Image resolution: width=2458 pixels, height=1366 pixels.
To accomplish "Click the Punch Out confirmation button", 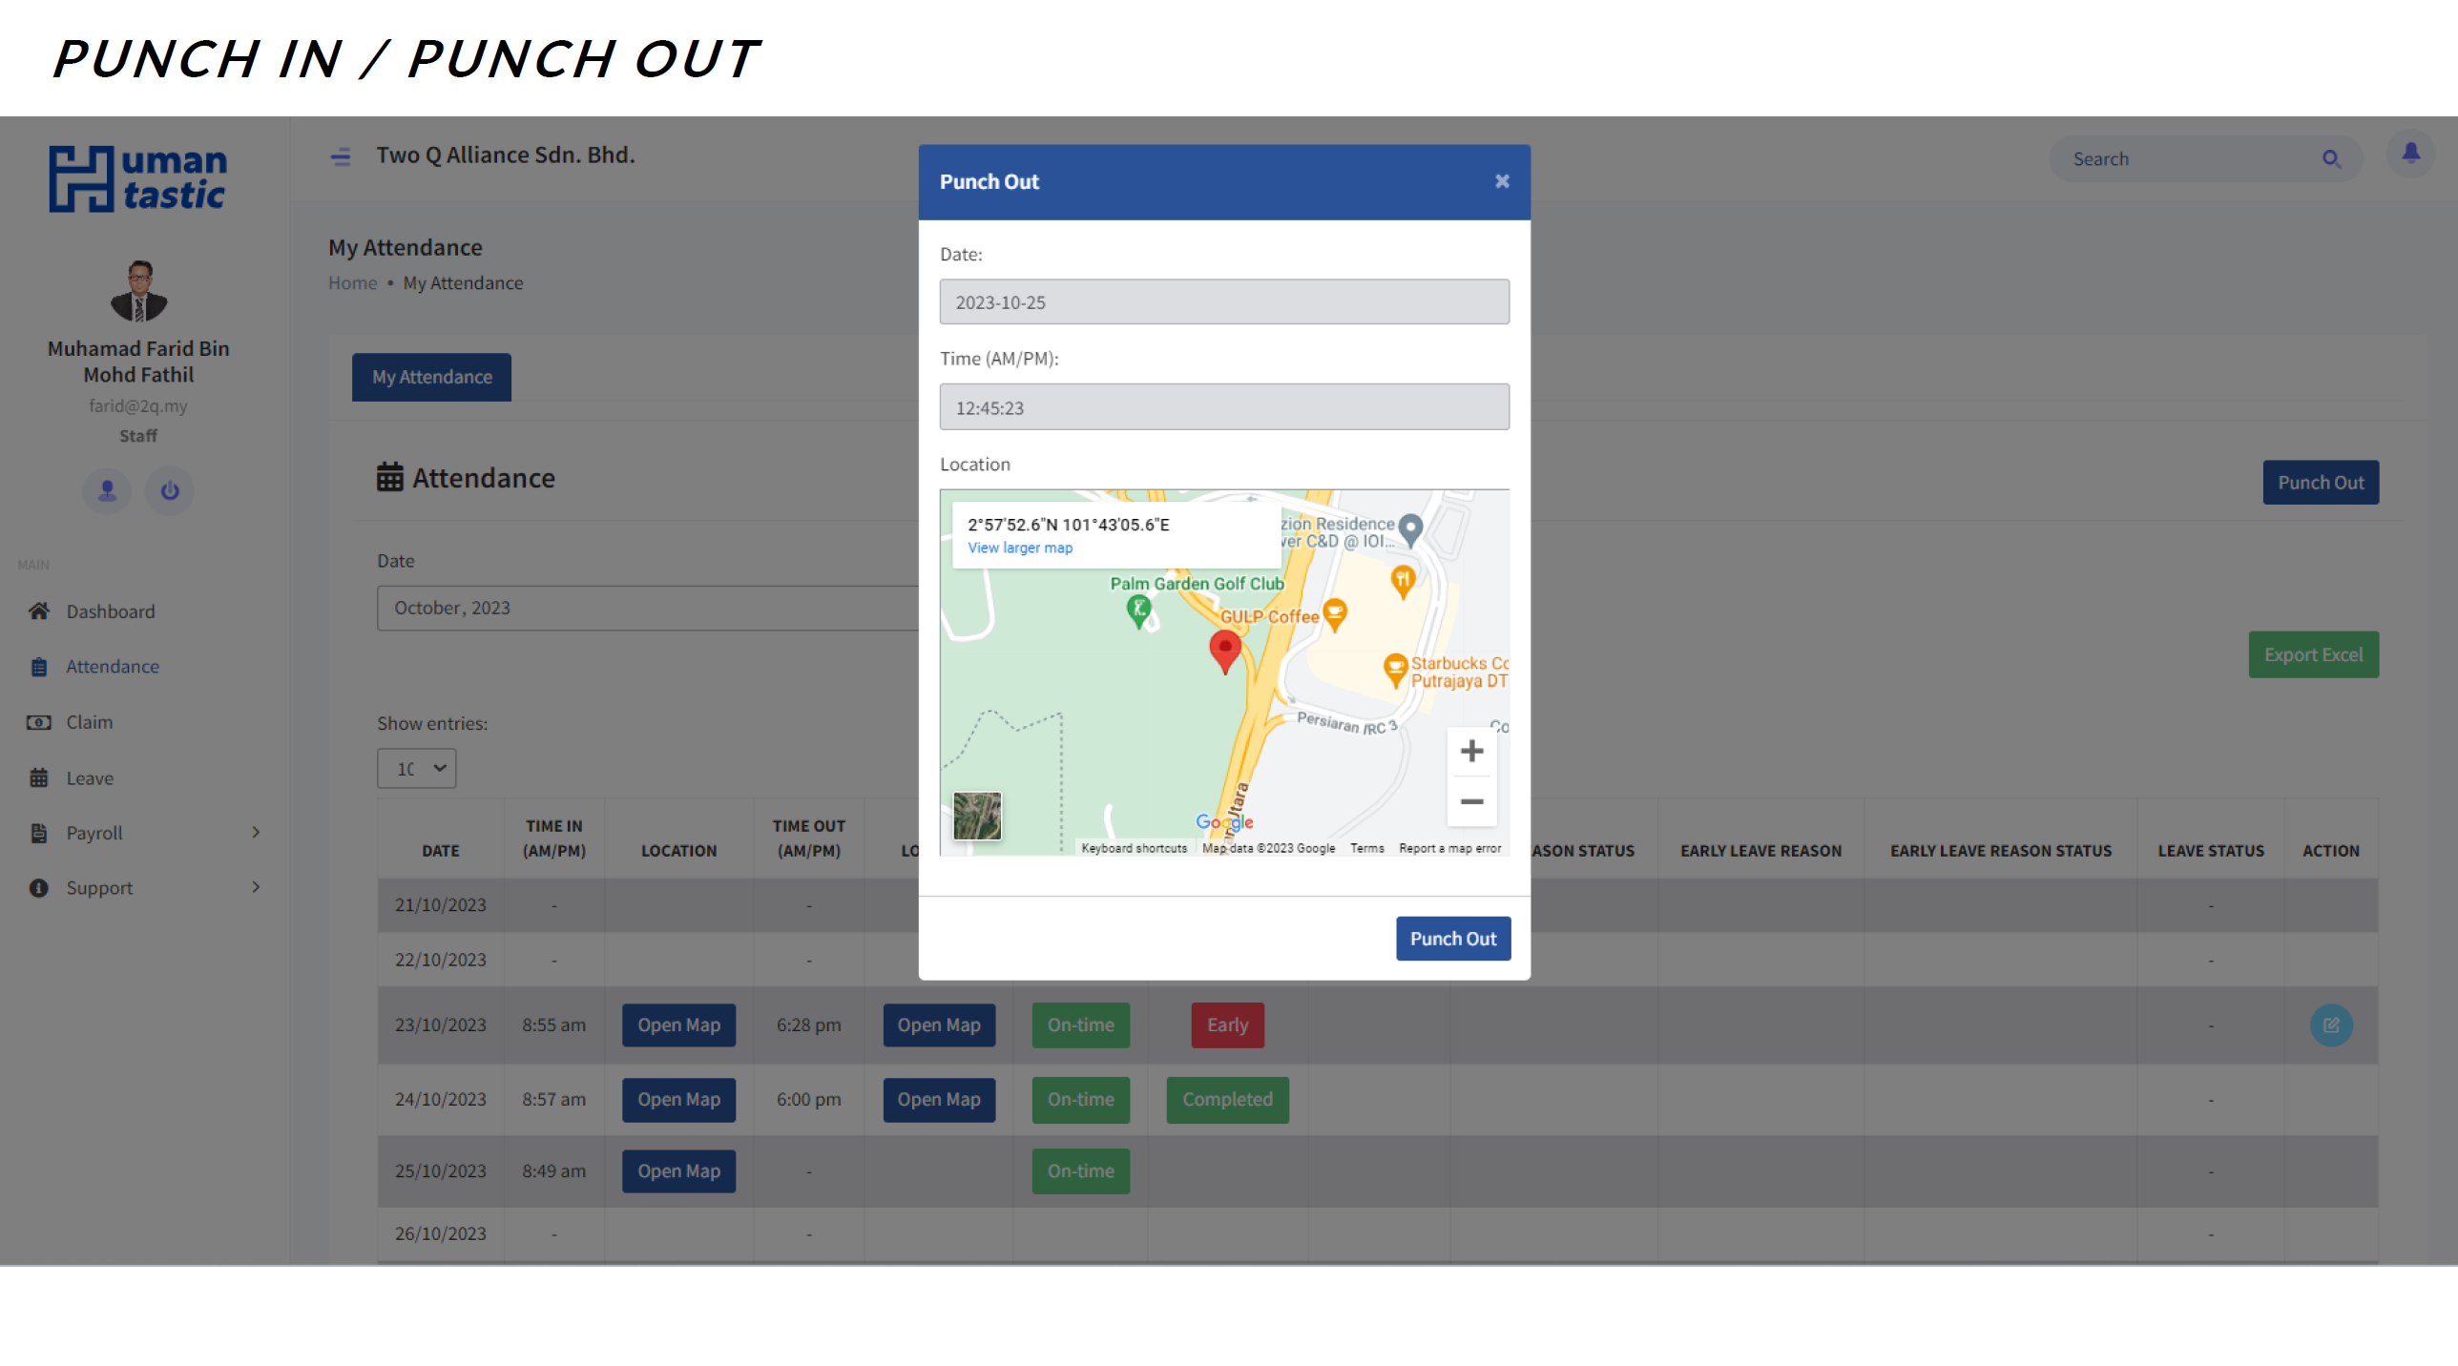I will tap(1452, 939).
